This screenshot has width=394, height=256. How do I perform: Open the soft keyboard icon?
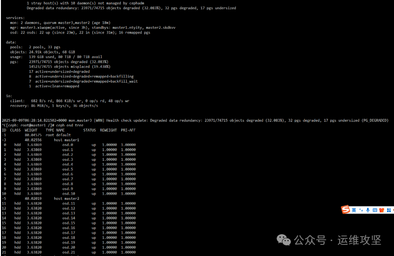375,210
